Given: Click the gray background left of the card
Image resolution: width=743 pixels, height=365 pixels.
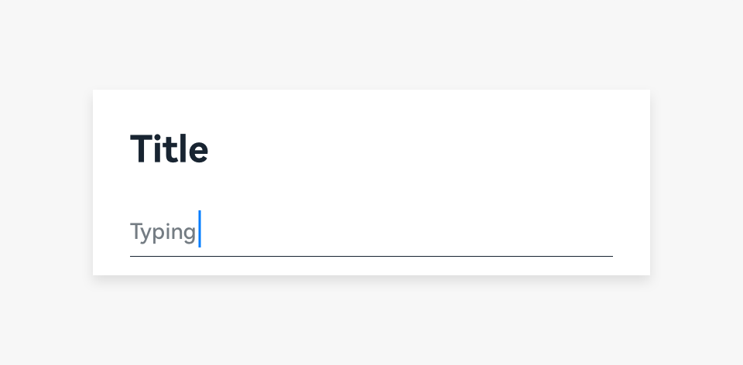Looking at the screenshot, I should tap(45, 182).
